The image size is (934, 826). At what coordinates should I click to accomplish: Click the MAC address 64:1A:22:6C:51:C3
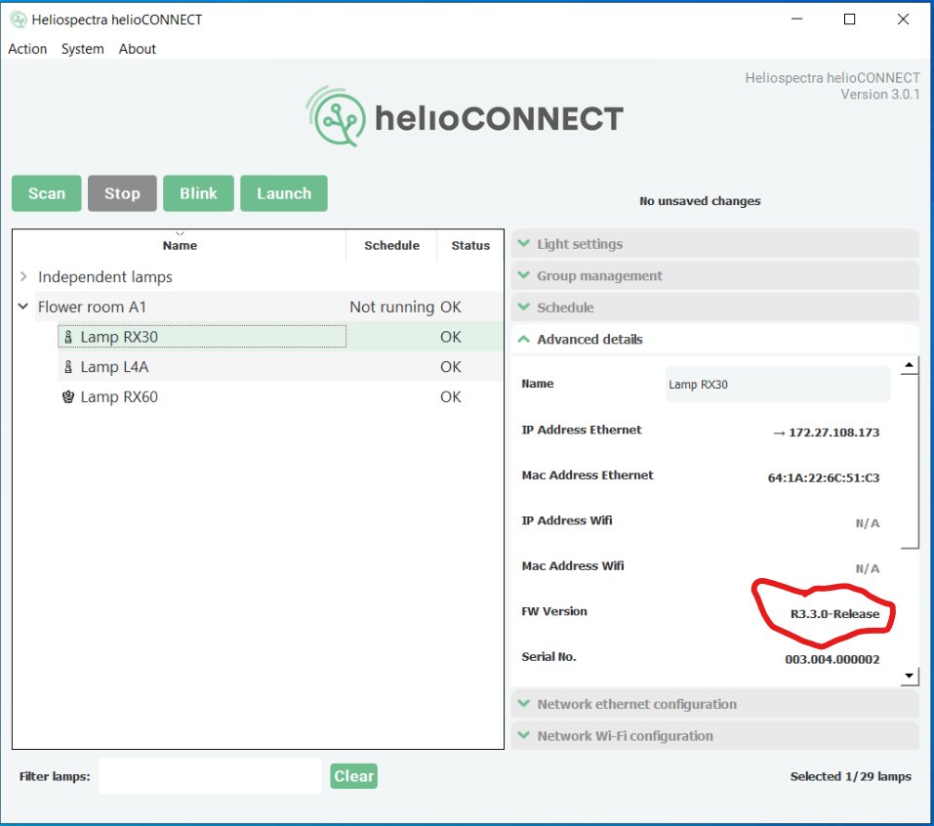coord(823,478)
